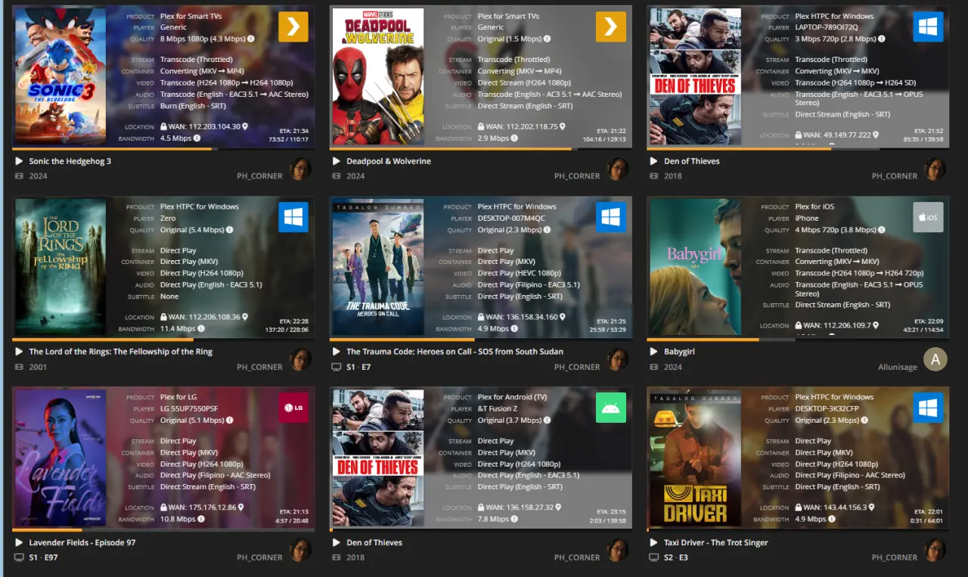
Task: Open The Trauma Code poster thumbnail
Action: click(378, 267)
